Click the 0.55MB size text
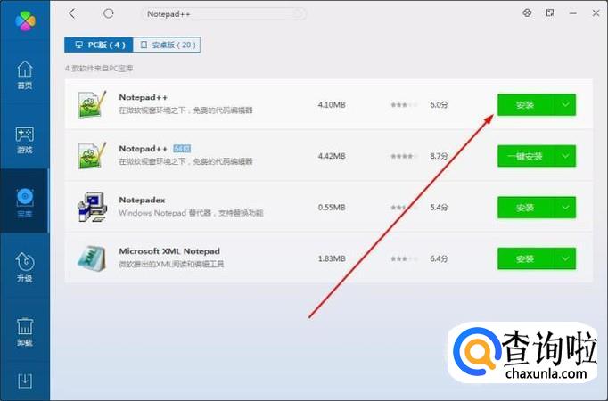The height and width of the screenshot is (401, 608). [332, 208]
